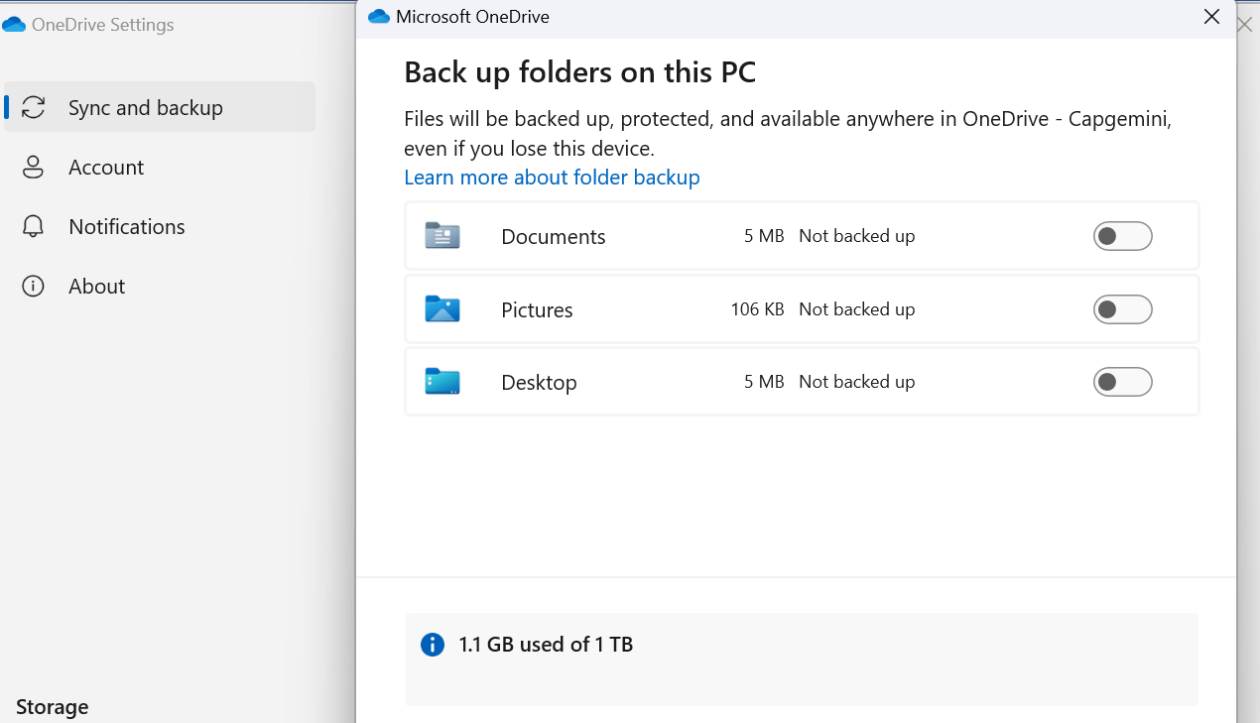Turn on Pictures folder backup

tap(1122, 308)
